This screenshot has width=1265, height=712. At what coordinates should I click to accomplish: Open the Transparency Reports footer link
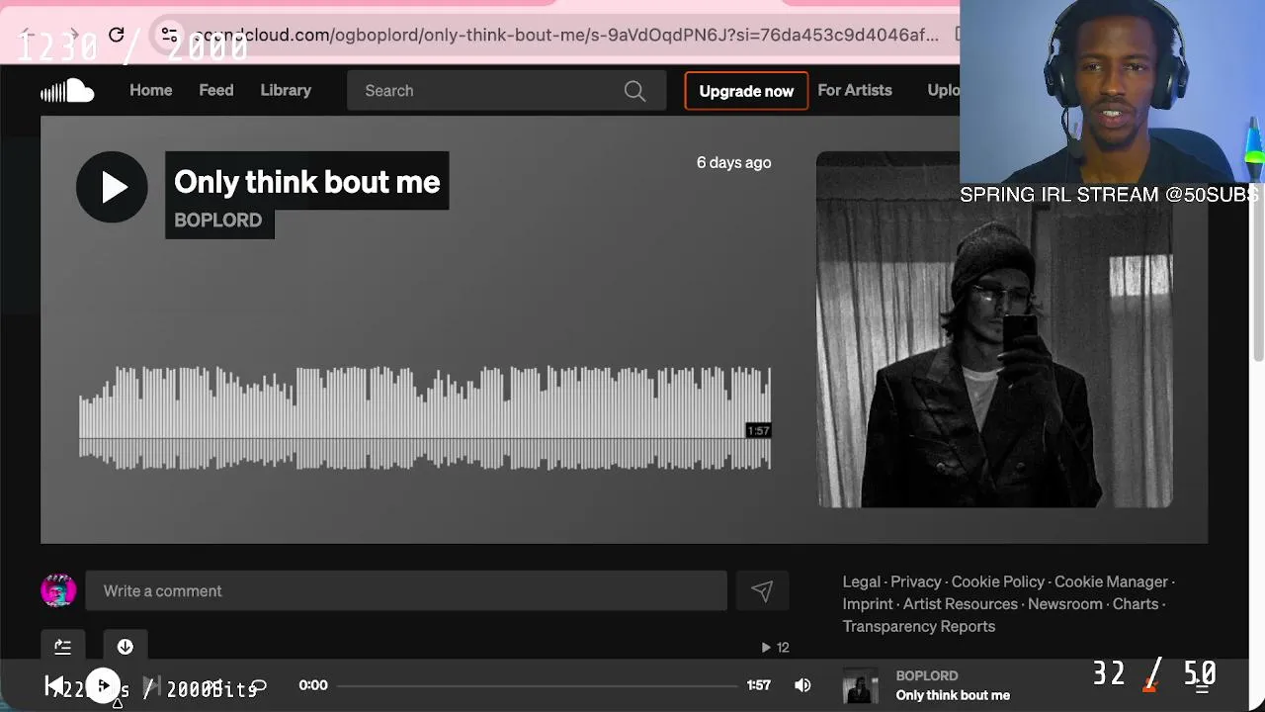coord(919,626)
